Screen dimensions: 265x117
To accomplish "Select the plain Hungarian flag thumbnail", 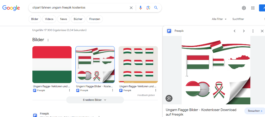I will (52, 64).
